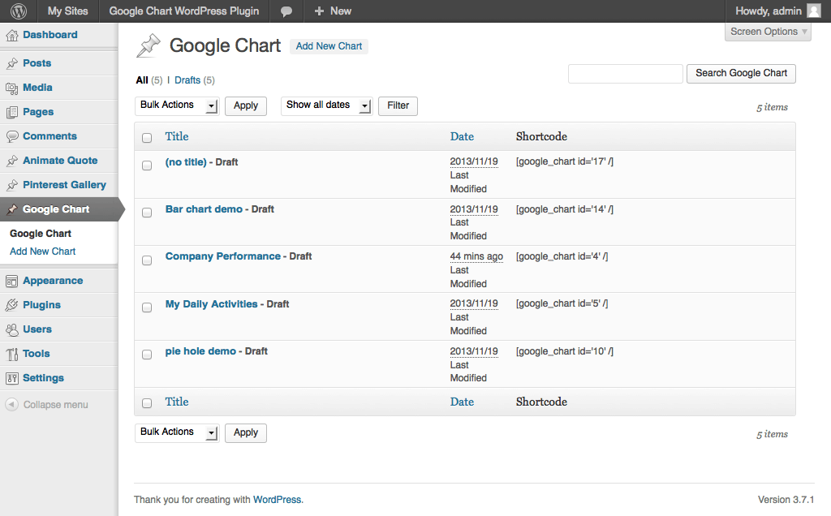Viewport: 831px width, 516px height.
Task: Check the Company Performance row checkbox
Action: [x=147, y=260]
